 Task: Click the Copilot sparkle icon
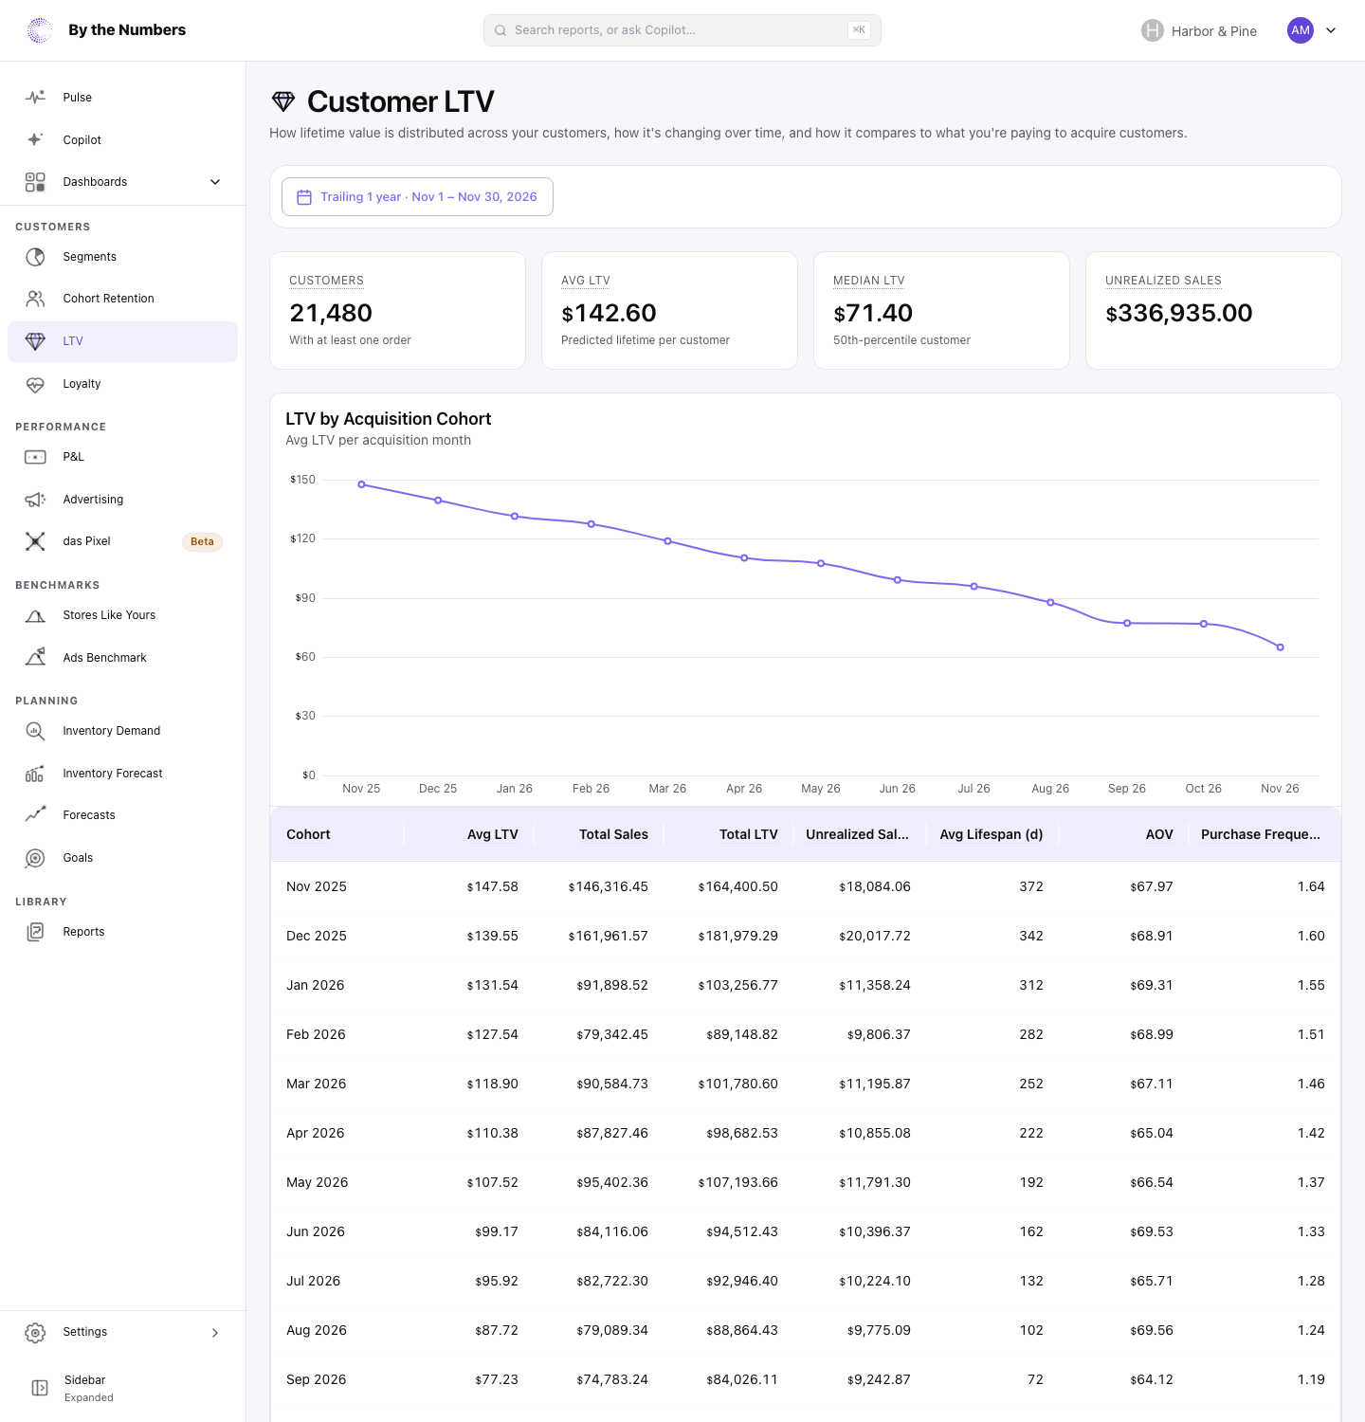point(35,139)
